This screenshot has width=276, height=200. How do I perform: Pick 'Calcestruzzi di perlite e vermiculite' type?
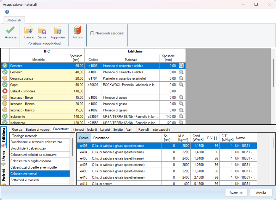40,167
